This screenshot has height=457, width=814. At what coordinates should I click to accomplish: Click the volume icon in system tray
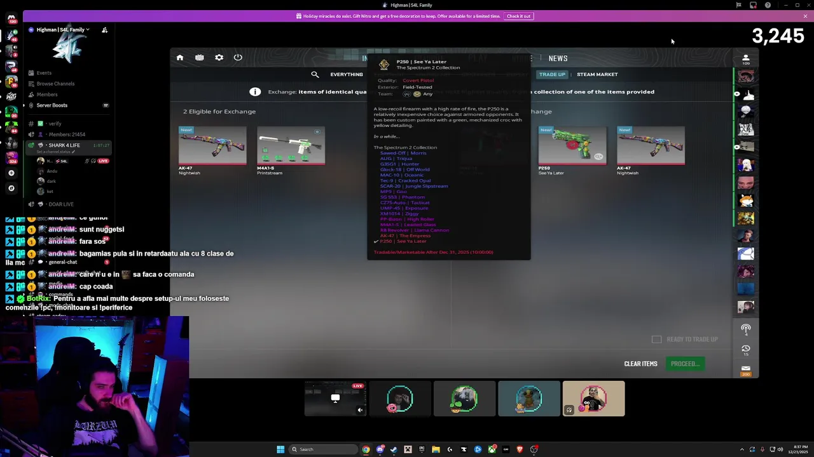pos(780,449)
